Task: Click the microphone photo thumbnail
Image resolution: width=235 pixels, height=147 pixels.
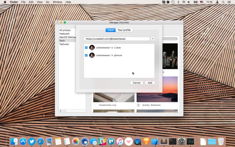Action: 170,56
